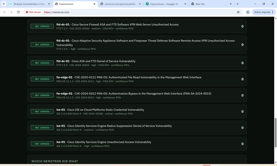Bookmark this page with the star icon

pyautogui.click(x=238, y=12)
